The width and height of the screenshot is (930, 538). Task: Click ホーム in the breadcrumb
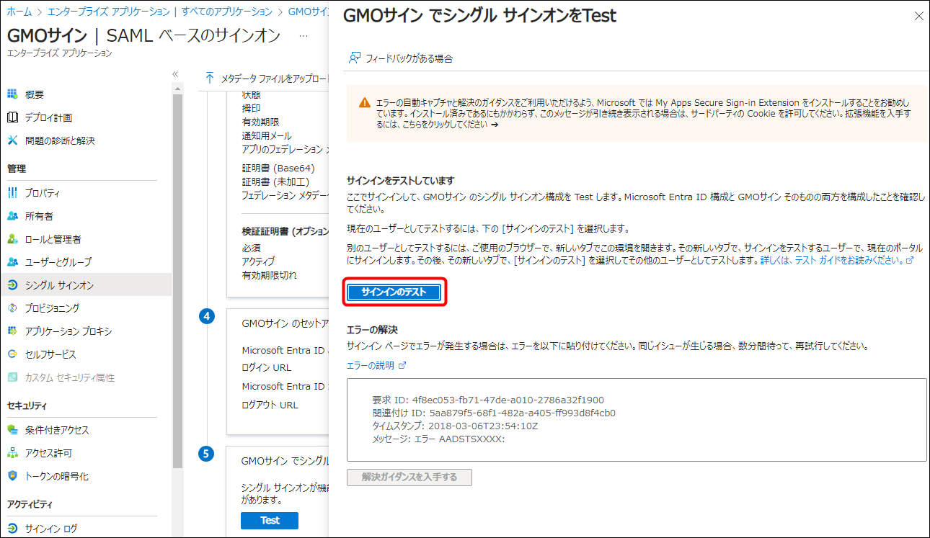tap(19, 12)
